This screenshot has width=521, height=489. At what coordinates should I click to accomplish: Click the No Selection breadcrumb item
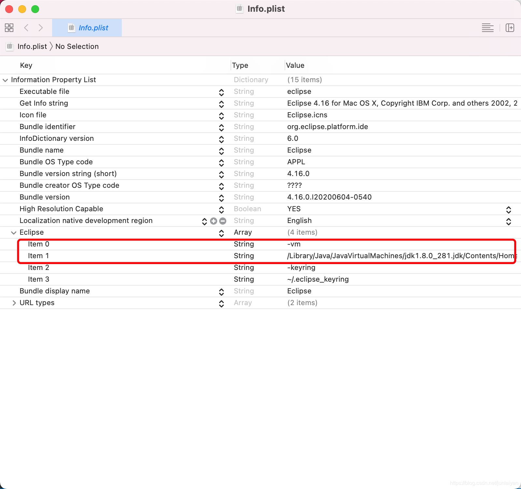point(77,46)
